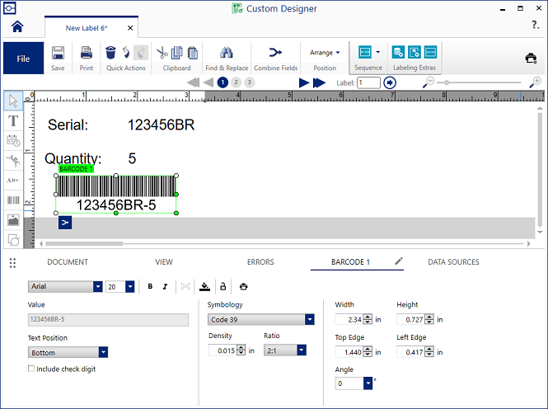548x409 pixels.
Task: Select the Image tool in left toolbar
Action: click(13, 219)
